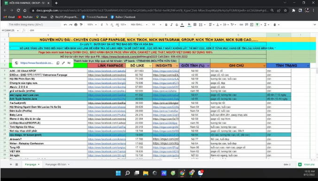Open text wrapping dropdown
The width and height of the screenshot is (318, 181).
pos(226,24)
